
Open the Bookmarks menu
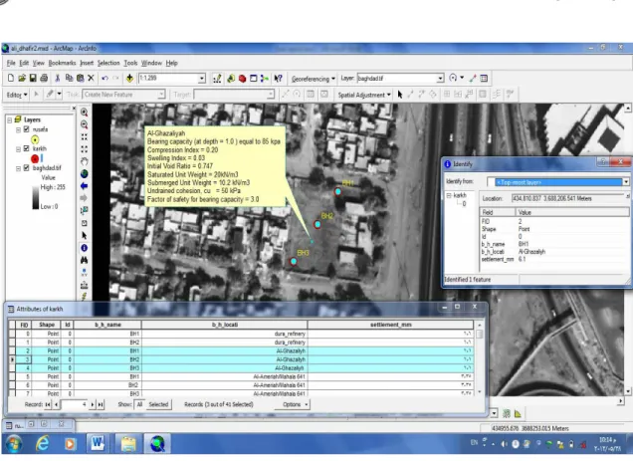point(62,63)
